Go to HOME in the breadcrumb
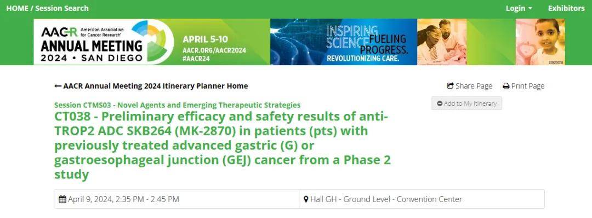This screenshot has width=592, height=218. pyautogui.click(x=17, y=8)
